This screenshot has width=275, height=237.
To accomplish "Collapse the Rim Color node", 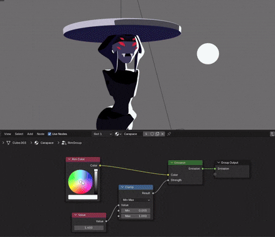I will (69, 159).
